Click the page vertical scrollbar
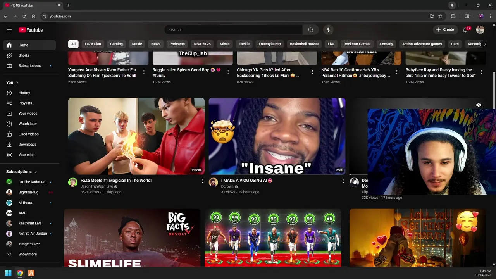Screen dimensions: 496x279 click(x=494, y=90)
